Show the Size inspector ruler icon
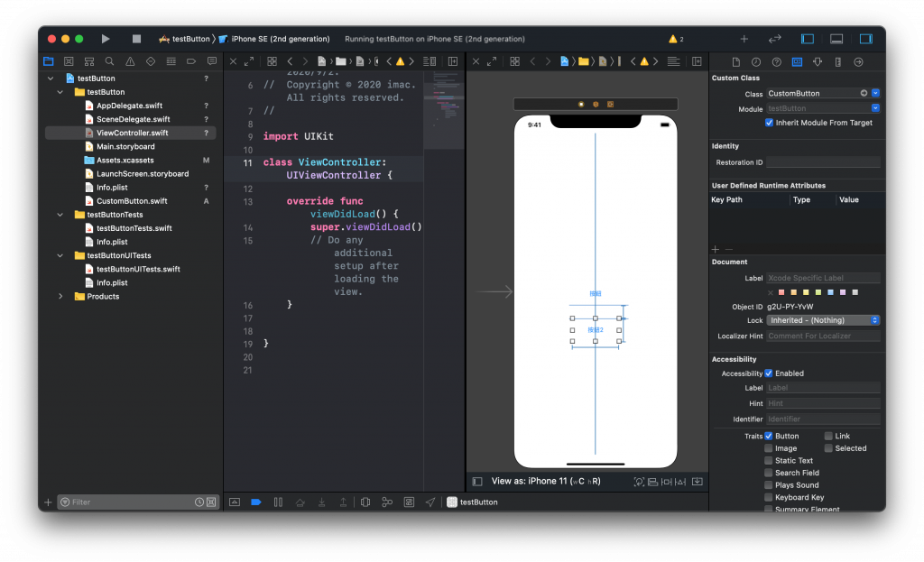924x562 pixels. coord(838,62)
